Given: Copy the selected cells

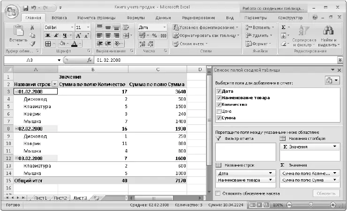Looking at the screenshot, I should pyautogui.click(x=32, y=36).
